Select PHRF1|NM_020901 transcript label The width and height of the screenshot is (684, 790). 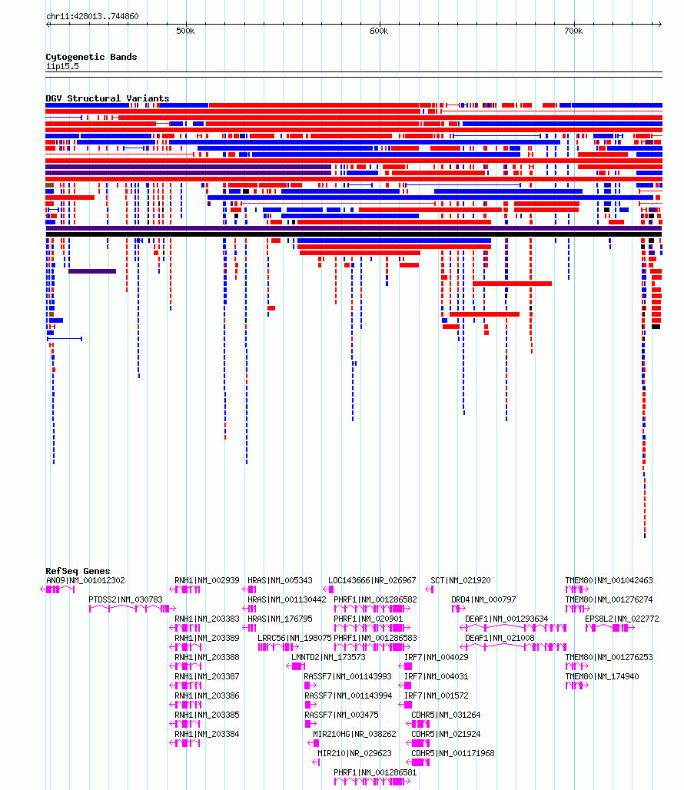(368, 619)
